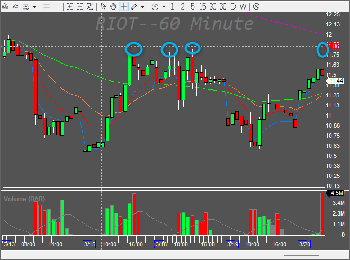350x260 pixels.
Task: Click the circled X clear icon
Action: [256, 7]
